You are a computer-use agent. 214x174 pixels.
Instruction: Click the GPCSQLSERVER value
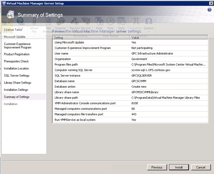coord(141,76)
